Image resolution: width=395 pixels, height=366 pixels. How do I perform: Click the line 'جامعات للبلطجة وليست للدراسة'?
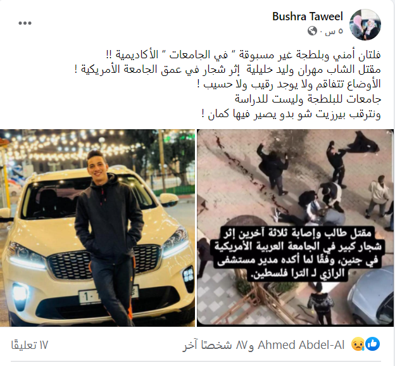(308, 99)
